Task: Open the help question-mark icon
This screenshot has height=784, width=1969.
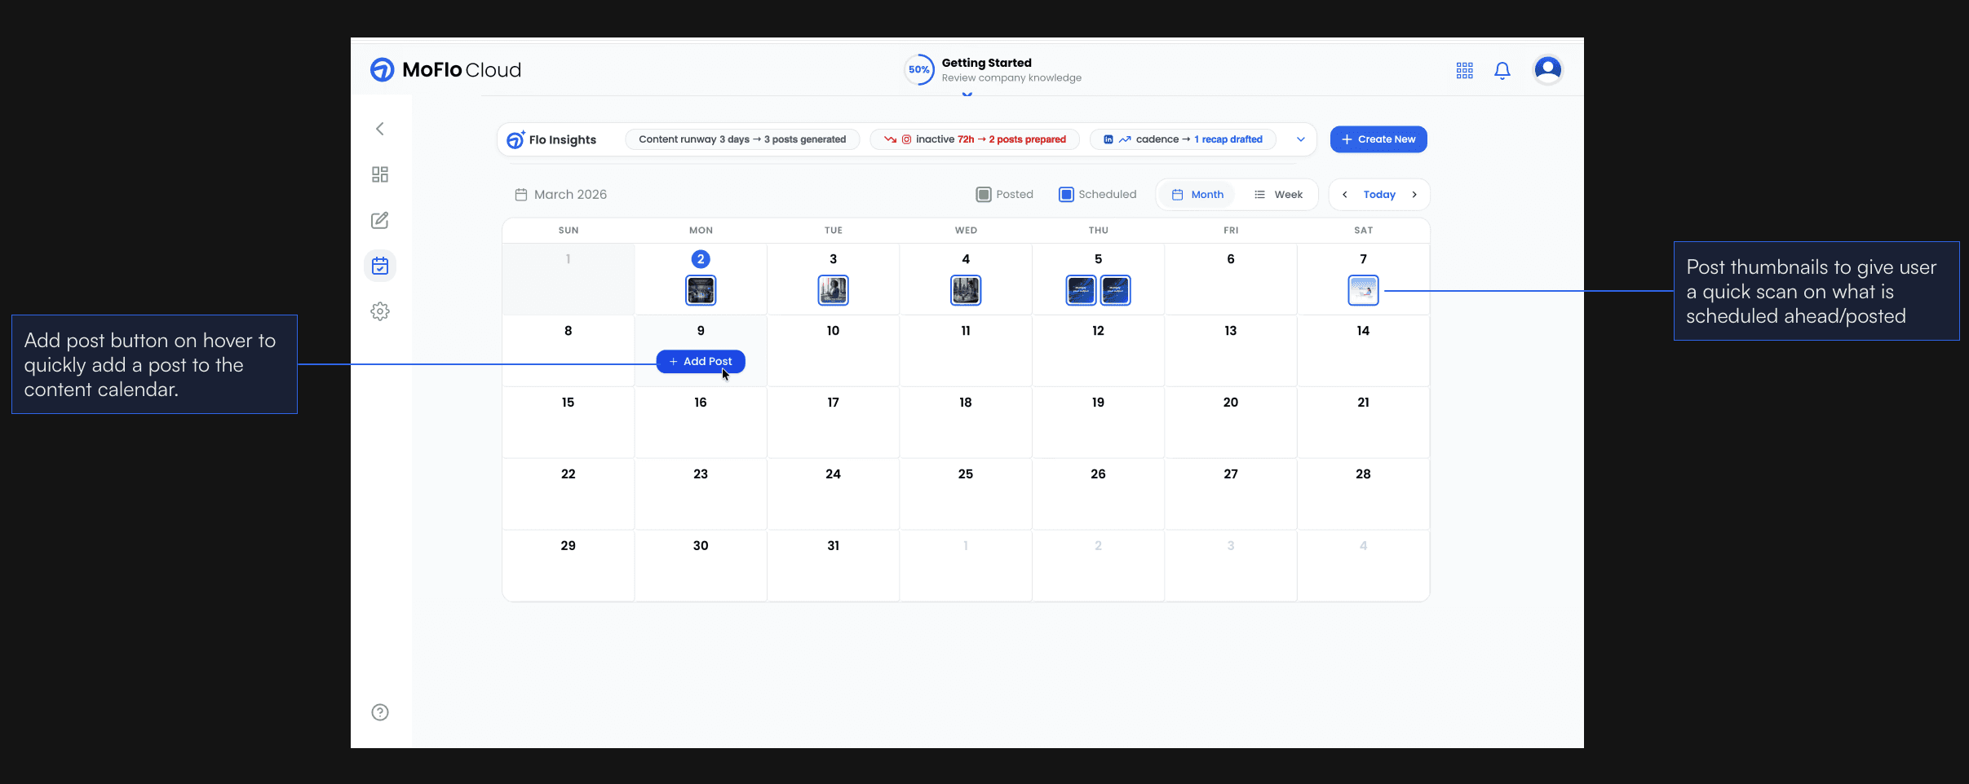Action: point(380,711)
